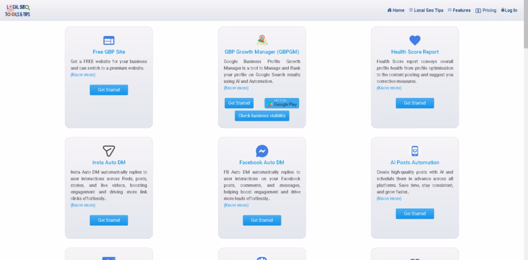Click the Local SEO Tools & Tips logo
This screenshot has height=260, width=528.
pos(18,10)
